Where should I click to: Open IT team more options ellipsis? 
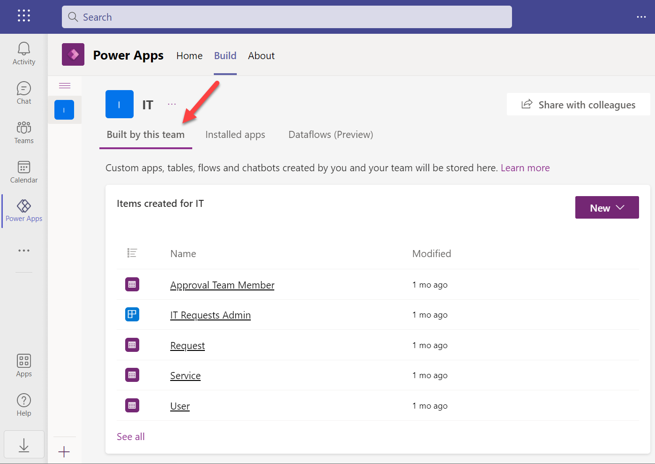[x=172, y=104]
